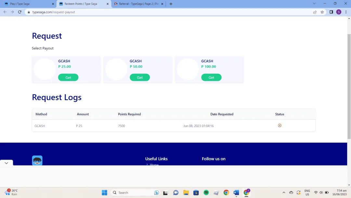The width and height of the screenshot is (351, 198).
Task: Get the GCASH P 100.00 payout
Action: point(211,78)
